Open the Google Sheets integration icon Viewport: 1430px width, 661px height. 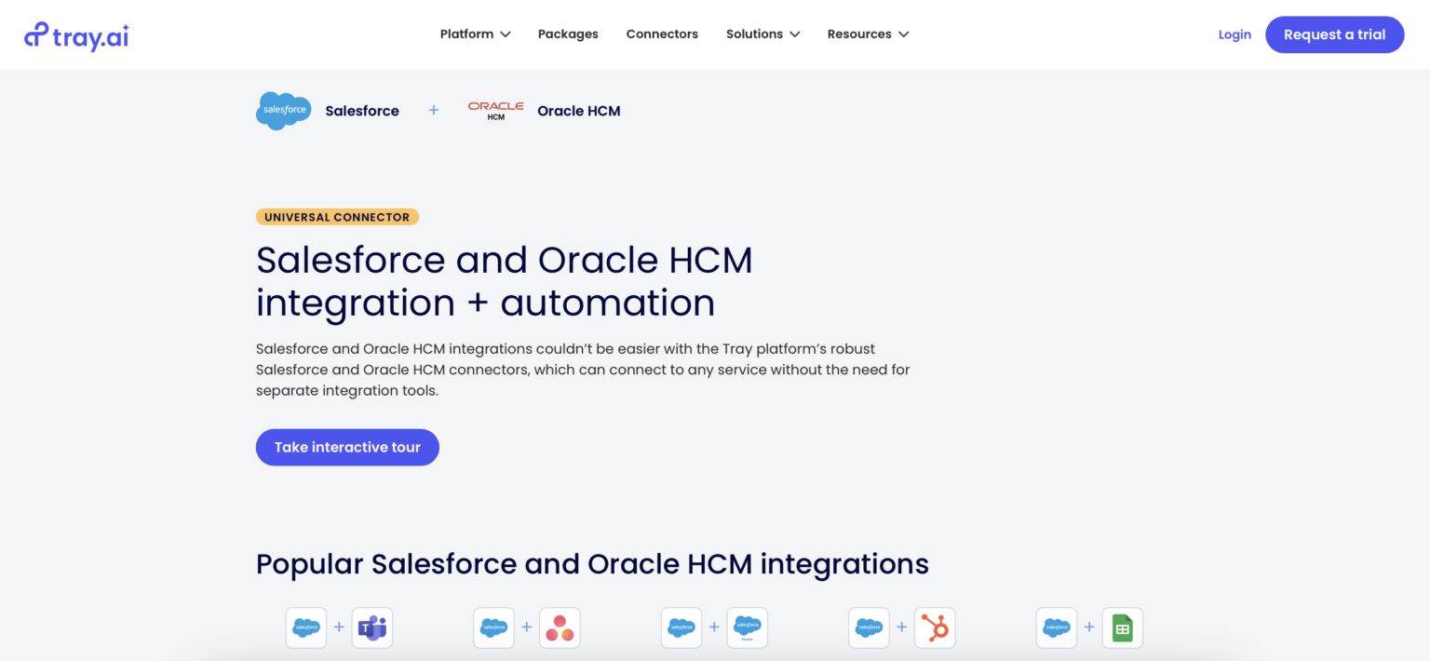(1122, 627)
